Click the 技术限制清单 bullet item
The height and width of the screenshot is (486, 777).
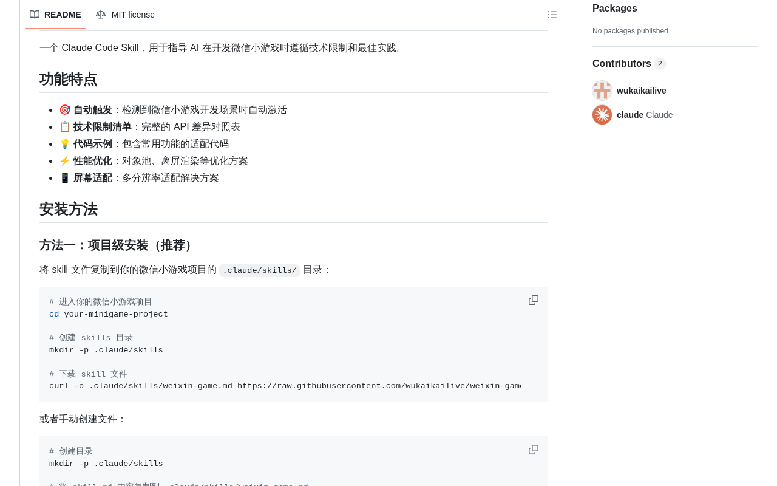pyautogui.click(x=149, y=127)
